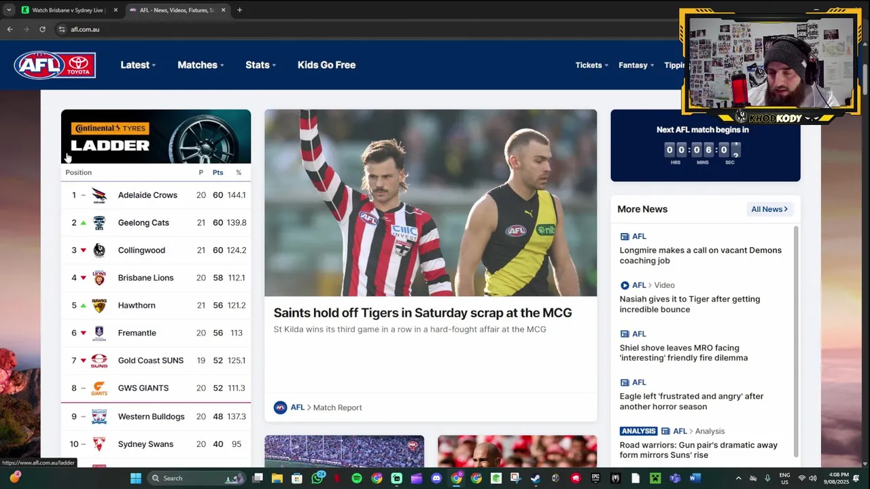The image size is (870, 489).
Task: Open WhatsApp from the taskbar
Action: (317, 478)
